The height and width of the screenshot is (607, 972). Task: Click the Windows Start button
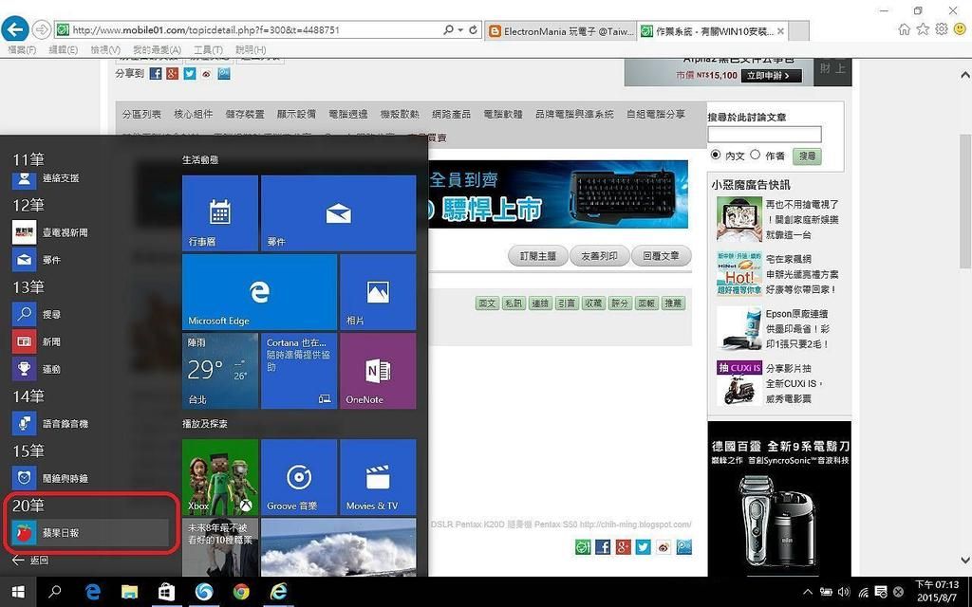[18, 592]
